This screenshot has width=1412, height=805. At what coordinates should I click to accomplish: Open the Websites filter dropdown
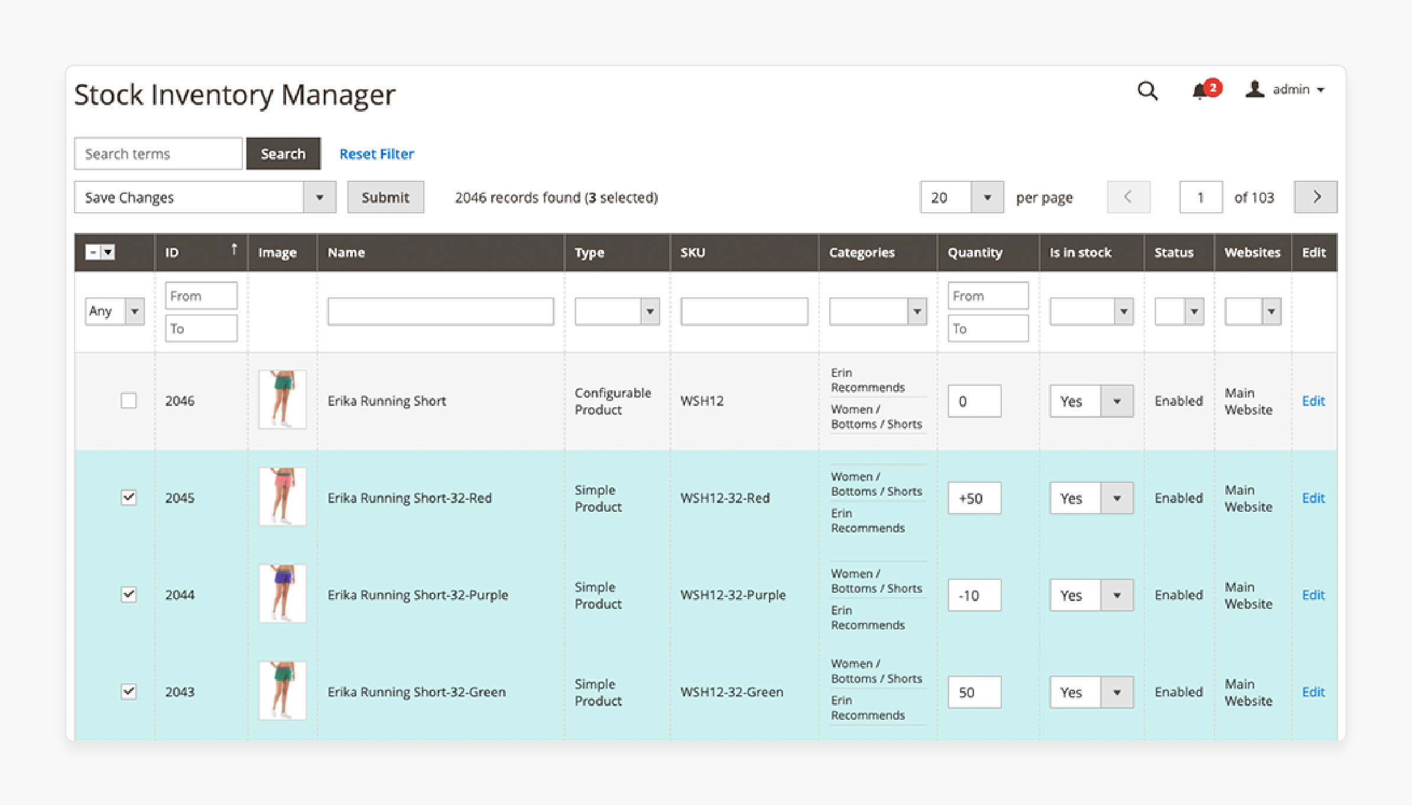coord(1252,311)
